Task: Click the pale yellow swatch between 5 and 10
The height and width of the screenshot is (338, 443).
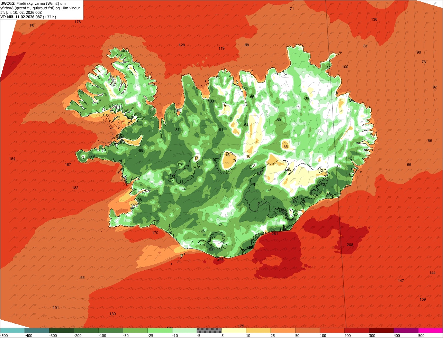Action: click(234, 330)
